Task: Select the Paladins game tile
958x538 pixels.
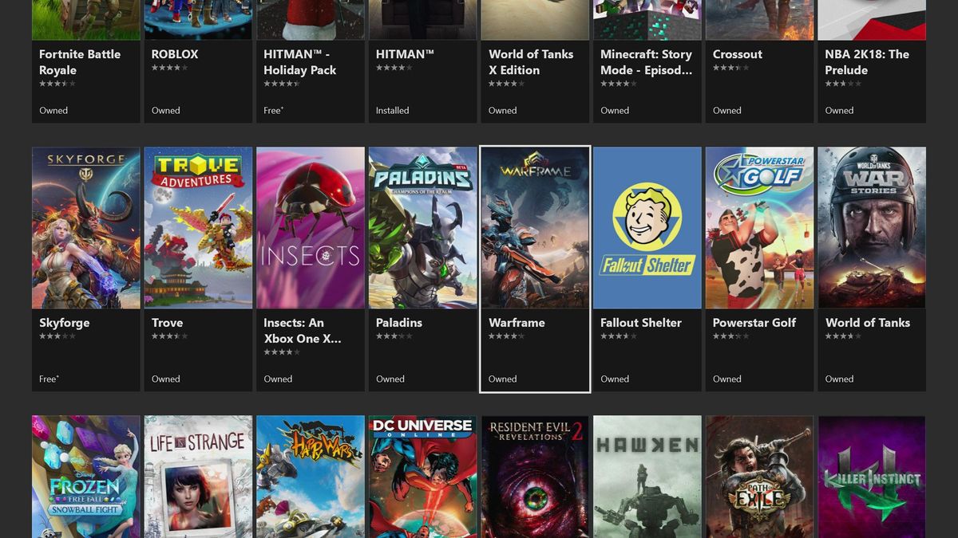Action: pos(422,227)
